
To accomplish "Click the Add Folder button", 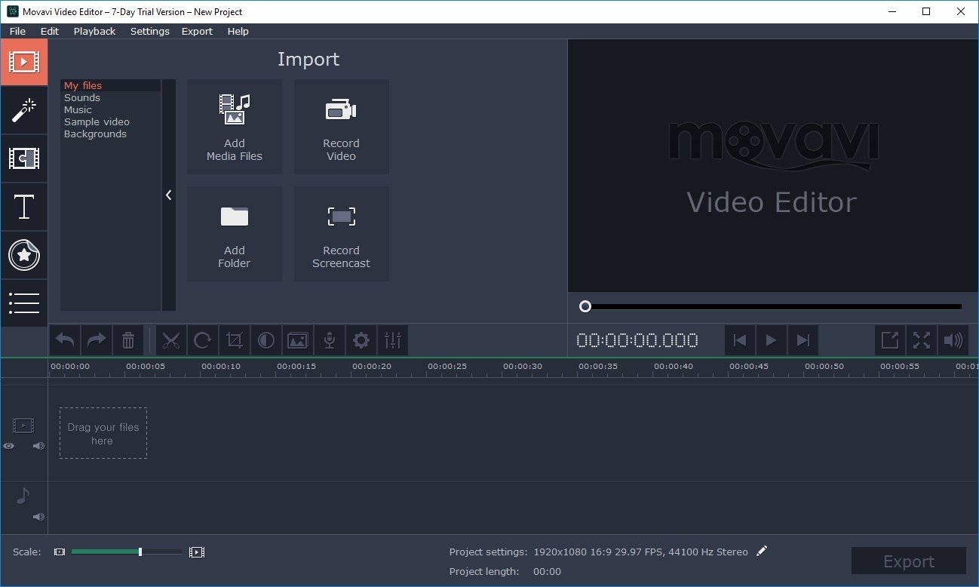I will tap(235, 234).
